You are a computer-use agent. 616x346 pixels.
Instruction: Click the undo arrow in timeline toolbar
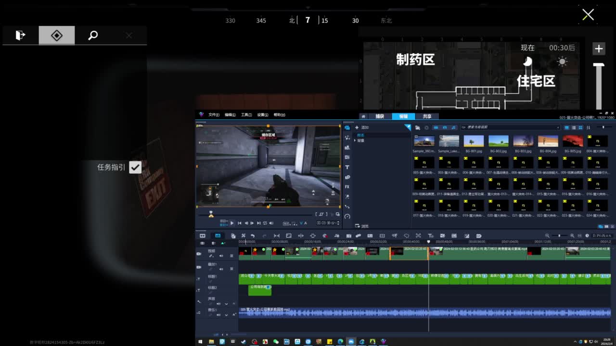pyautogui.click(x=252, y=236)
